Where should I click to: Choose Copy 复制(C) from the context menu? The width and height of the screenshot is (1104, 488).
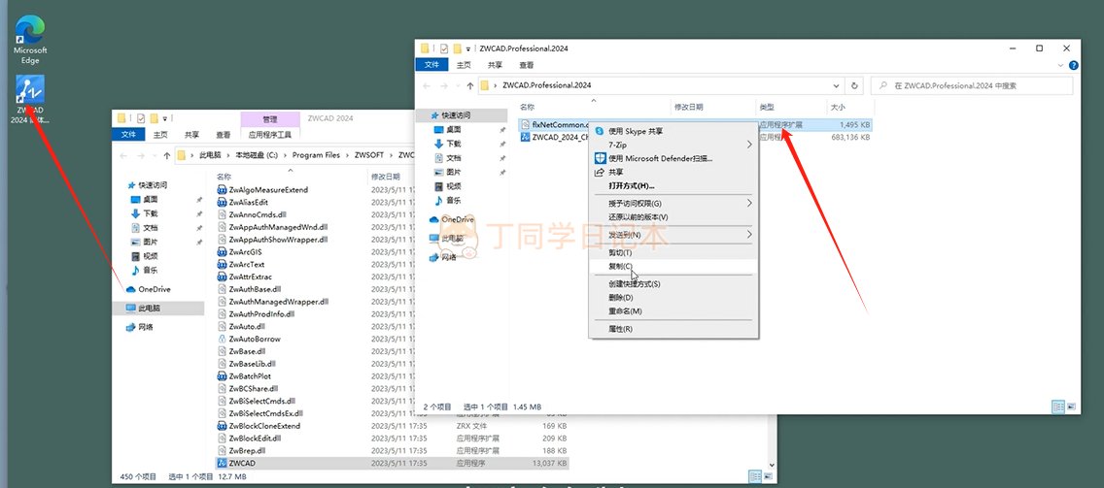point(620,267)
